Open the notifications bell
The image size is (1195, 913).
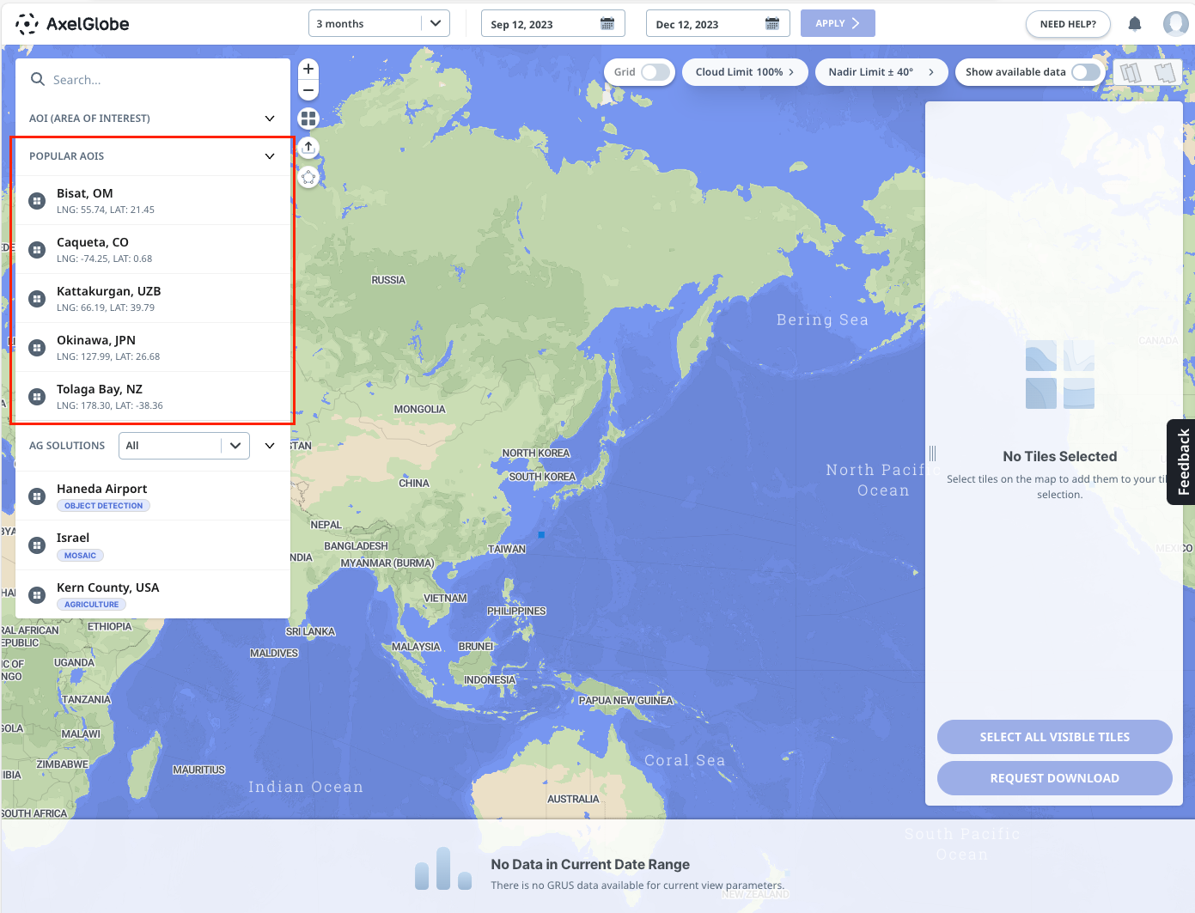point(1135,24)
